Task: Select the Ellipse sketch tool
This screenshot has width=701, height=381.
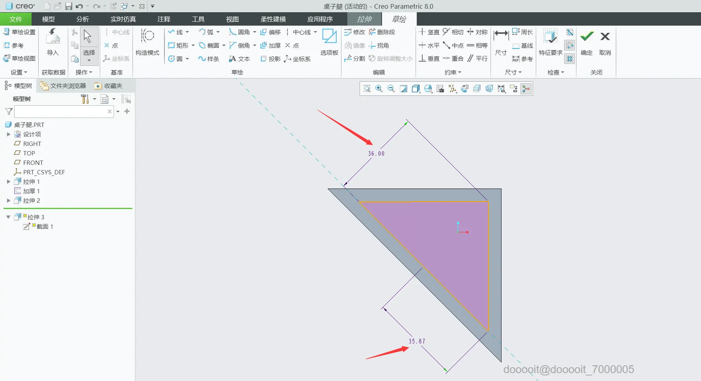Action: tap(209, 45)
